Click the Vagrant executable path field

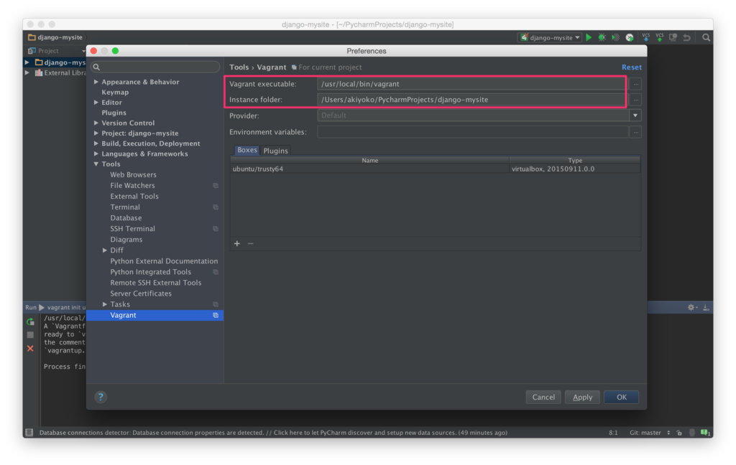[471, 84]
